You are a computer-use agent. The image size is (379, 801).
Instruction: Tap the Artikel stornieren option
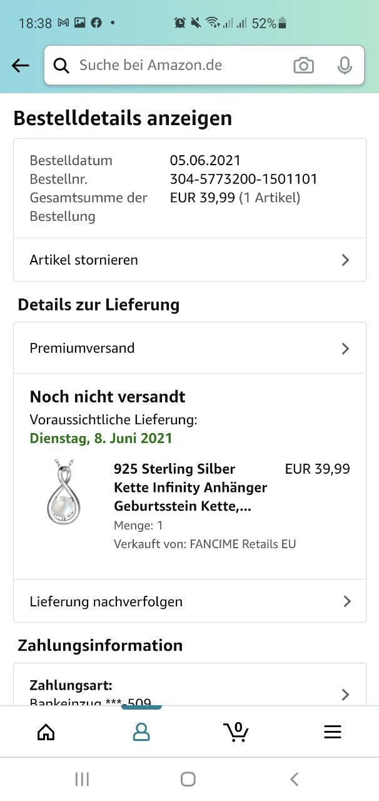84,260
